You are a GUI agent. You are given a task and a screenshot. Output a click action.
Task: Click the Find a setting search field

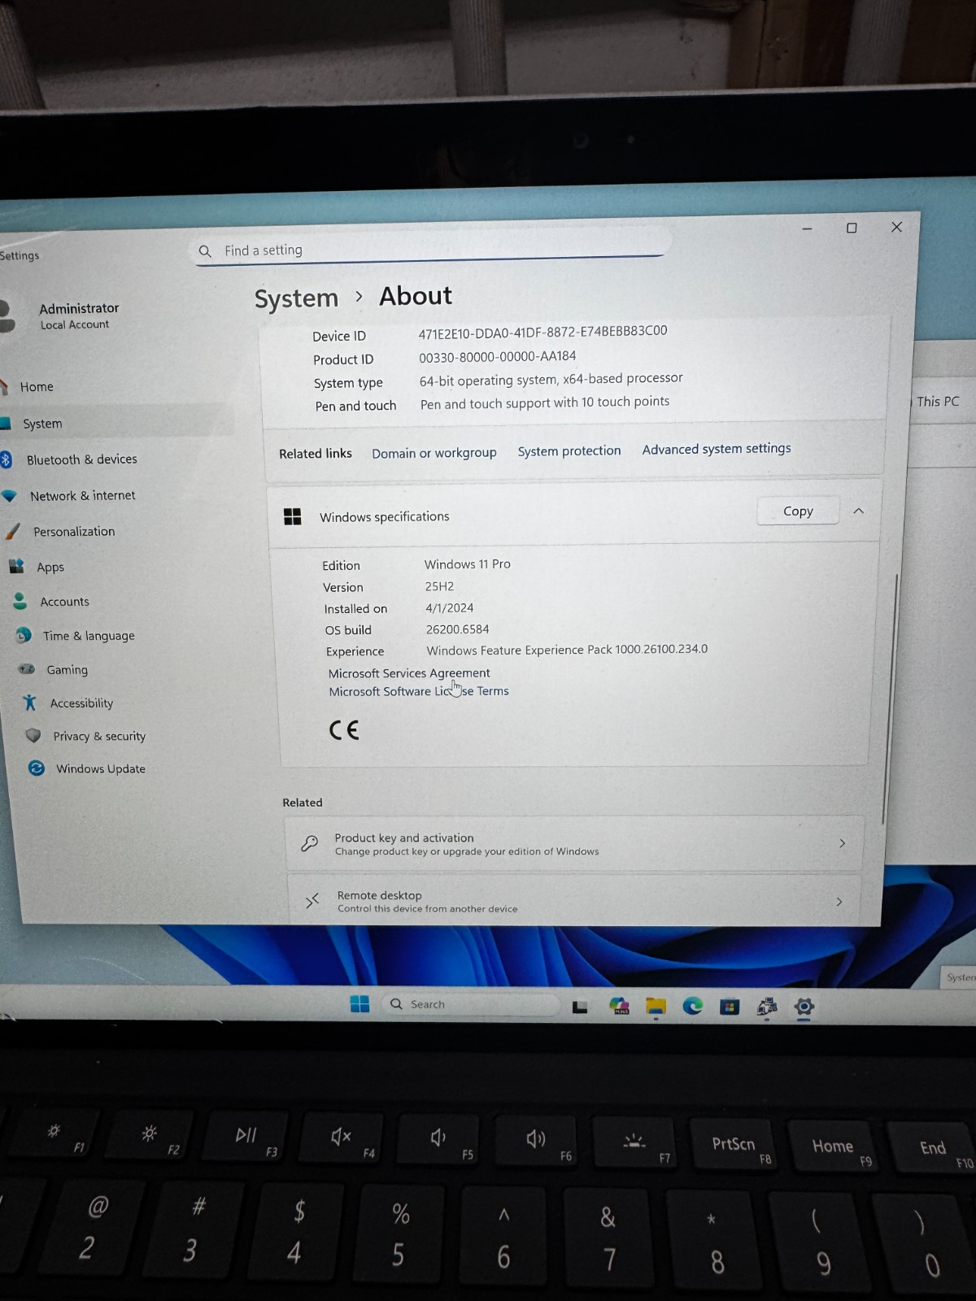click(431, 247)
